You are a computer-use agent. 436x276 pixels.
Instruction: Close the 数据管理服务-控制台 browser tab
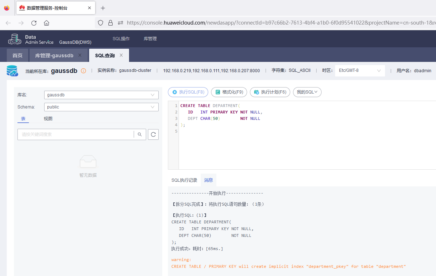click(89, 8)
